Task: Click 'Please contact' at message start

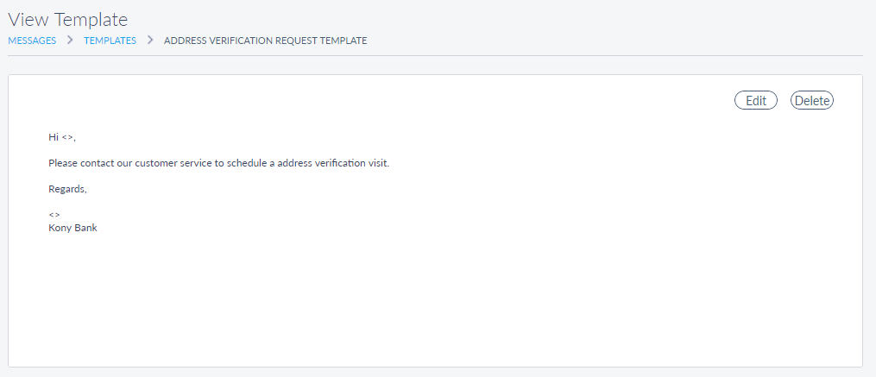Action: pos(82,163)
